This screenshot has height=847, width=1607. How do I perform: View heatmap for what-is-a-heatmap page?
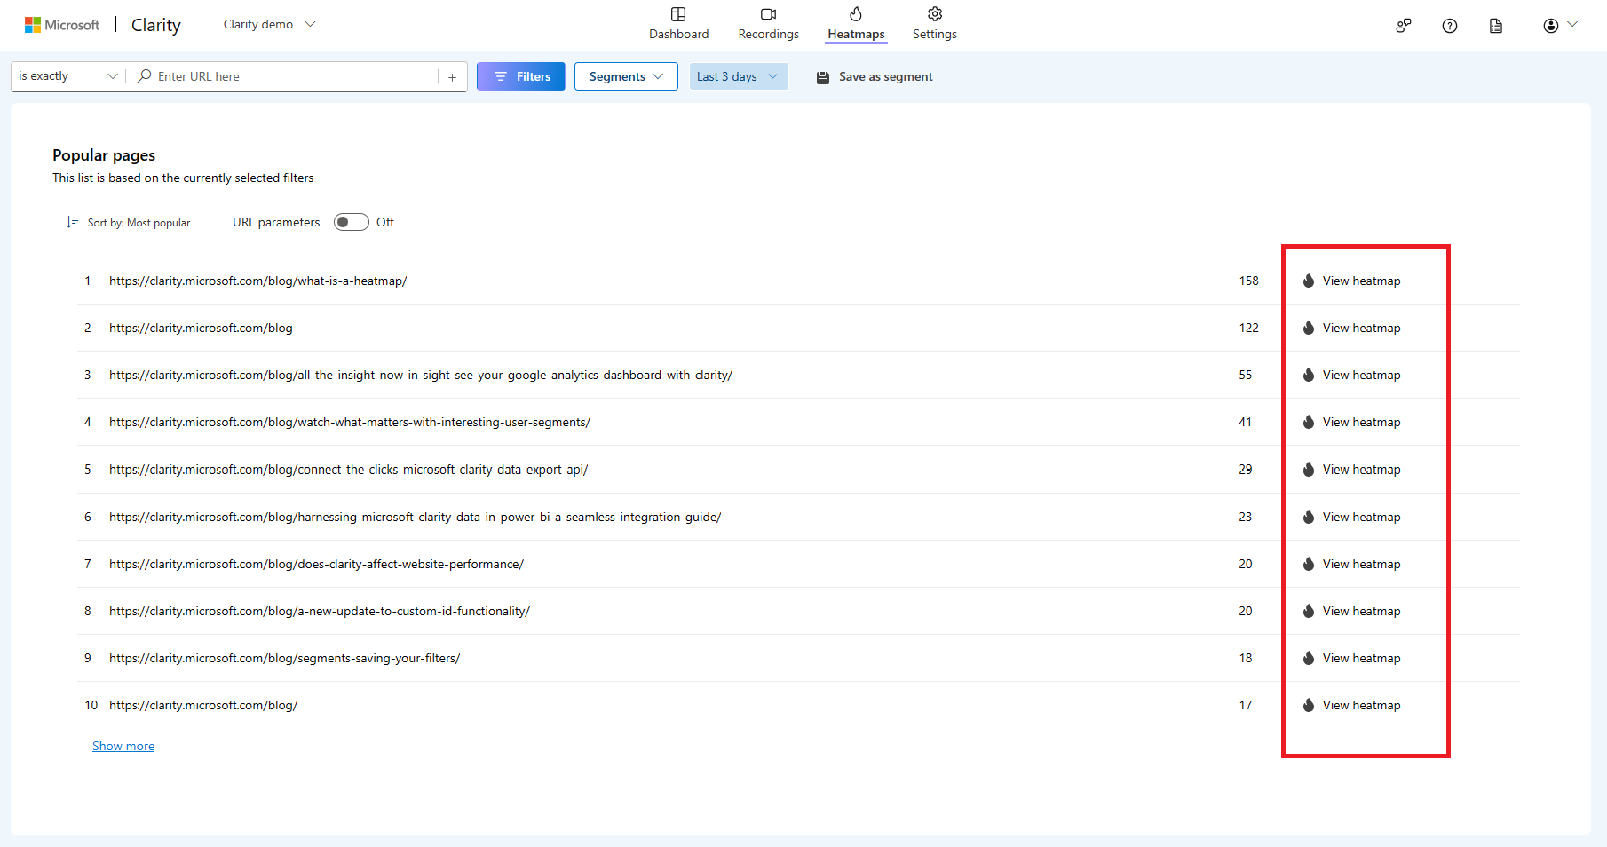click(x=1351, y=281)
